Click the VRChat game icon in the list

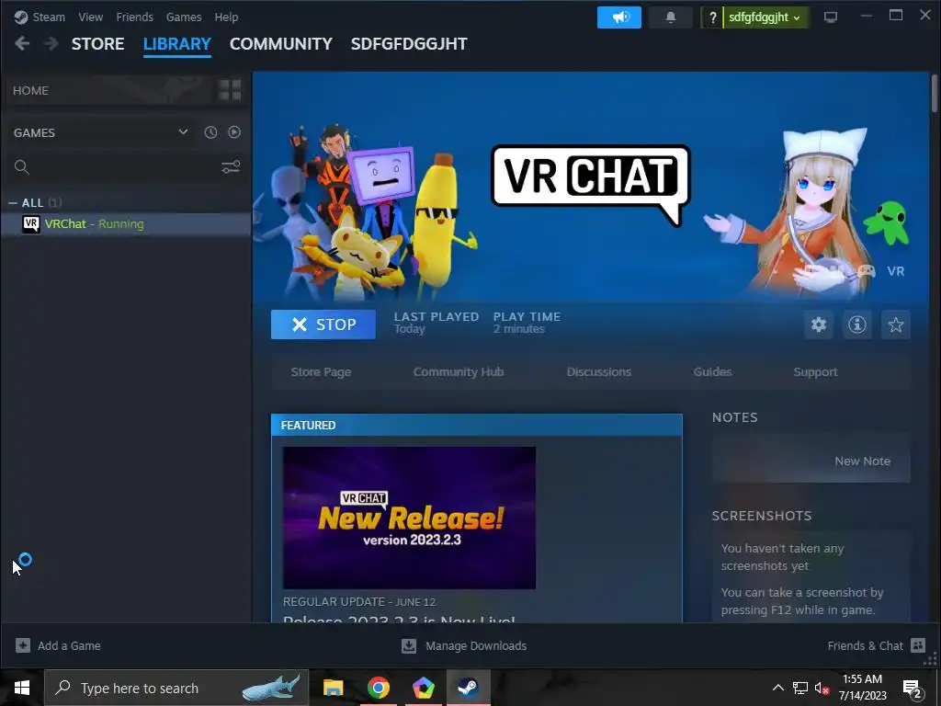(30, 224)
